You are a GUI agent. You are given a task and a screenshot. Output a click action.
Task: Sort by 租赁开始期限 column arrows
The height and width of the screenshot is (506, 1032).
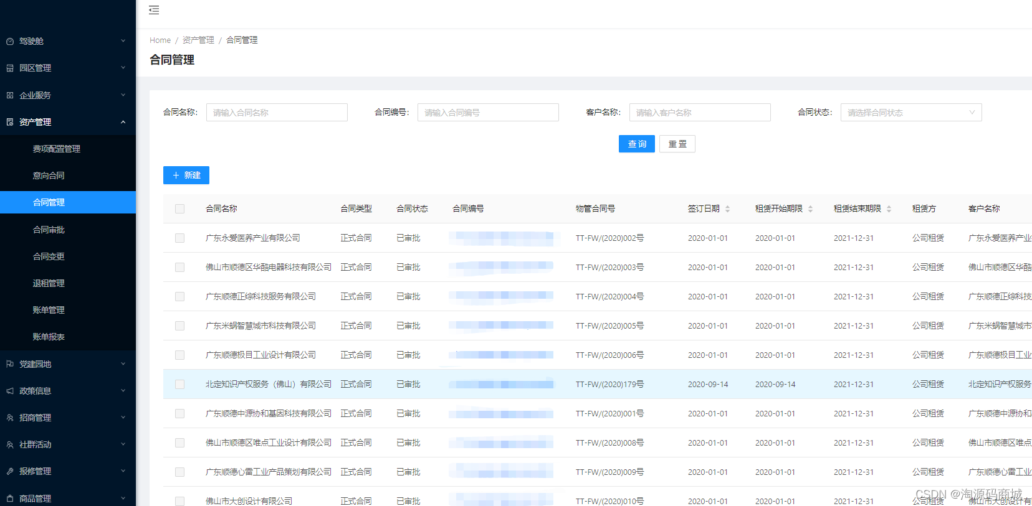tap(810, 209)
